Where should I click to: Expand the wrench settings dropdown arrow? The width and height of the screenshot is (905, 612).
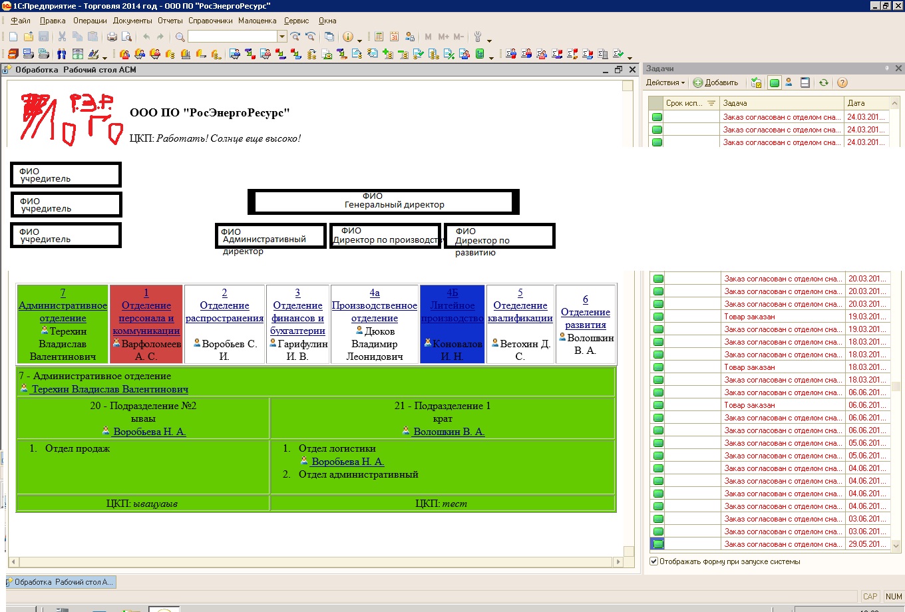[489, 40]
